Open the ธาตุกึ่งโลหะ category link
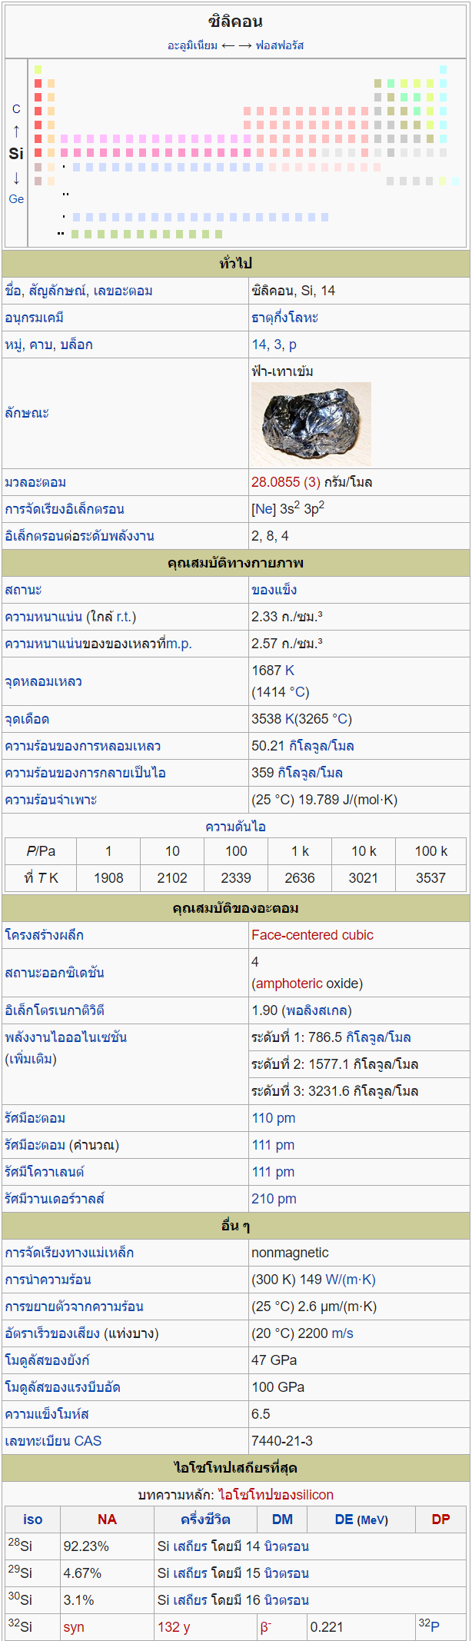 point(284,318)
